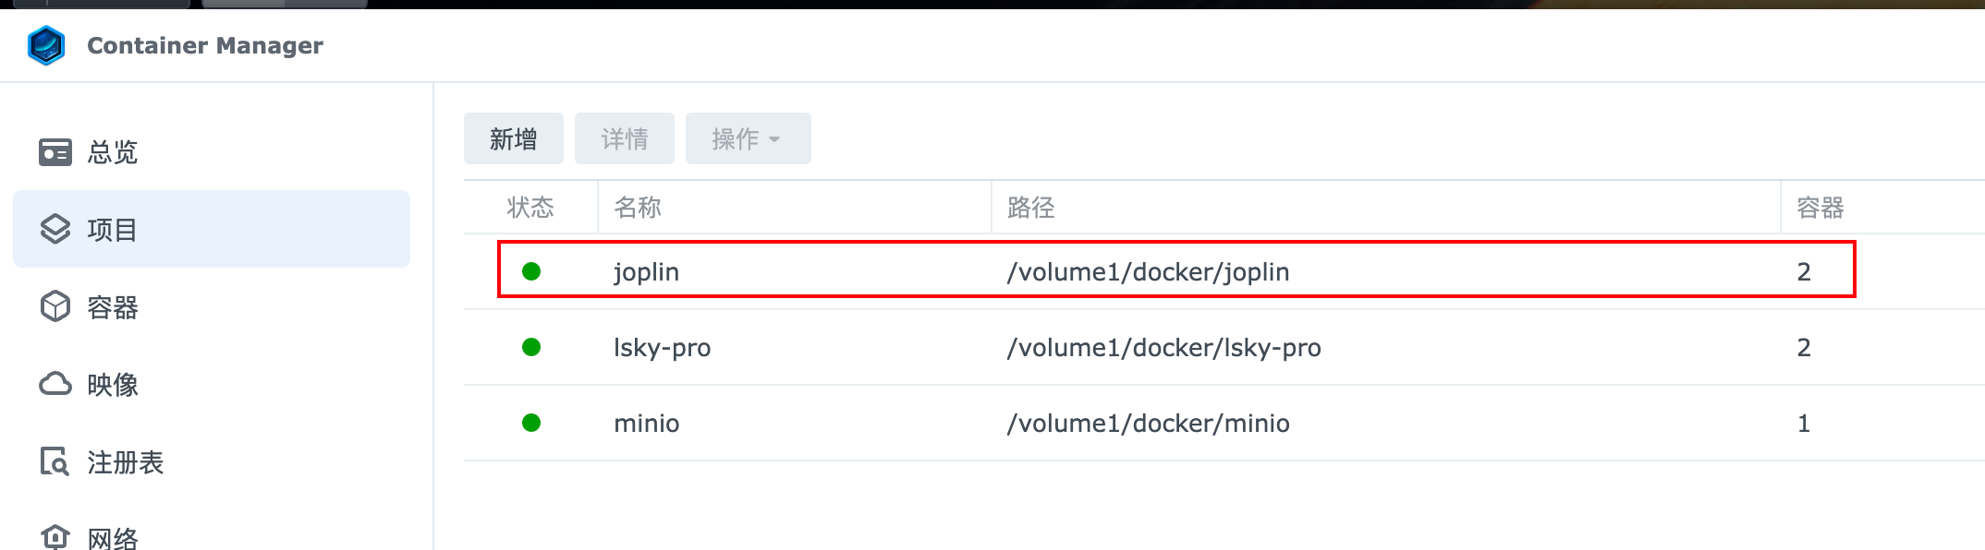
Task: Open the 映像 sidebar menu item
Action: [x=212, y=384]
